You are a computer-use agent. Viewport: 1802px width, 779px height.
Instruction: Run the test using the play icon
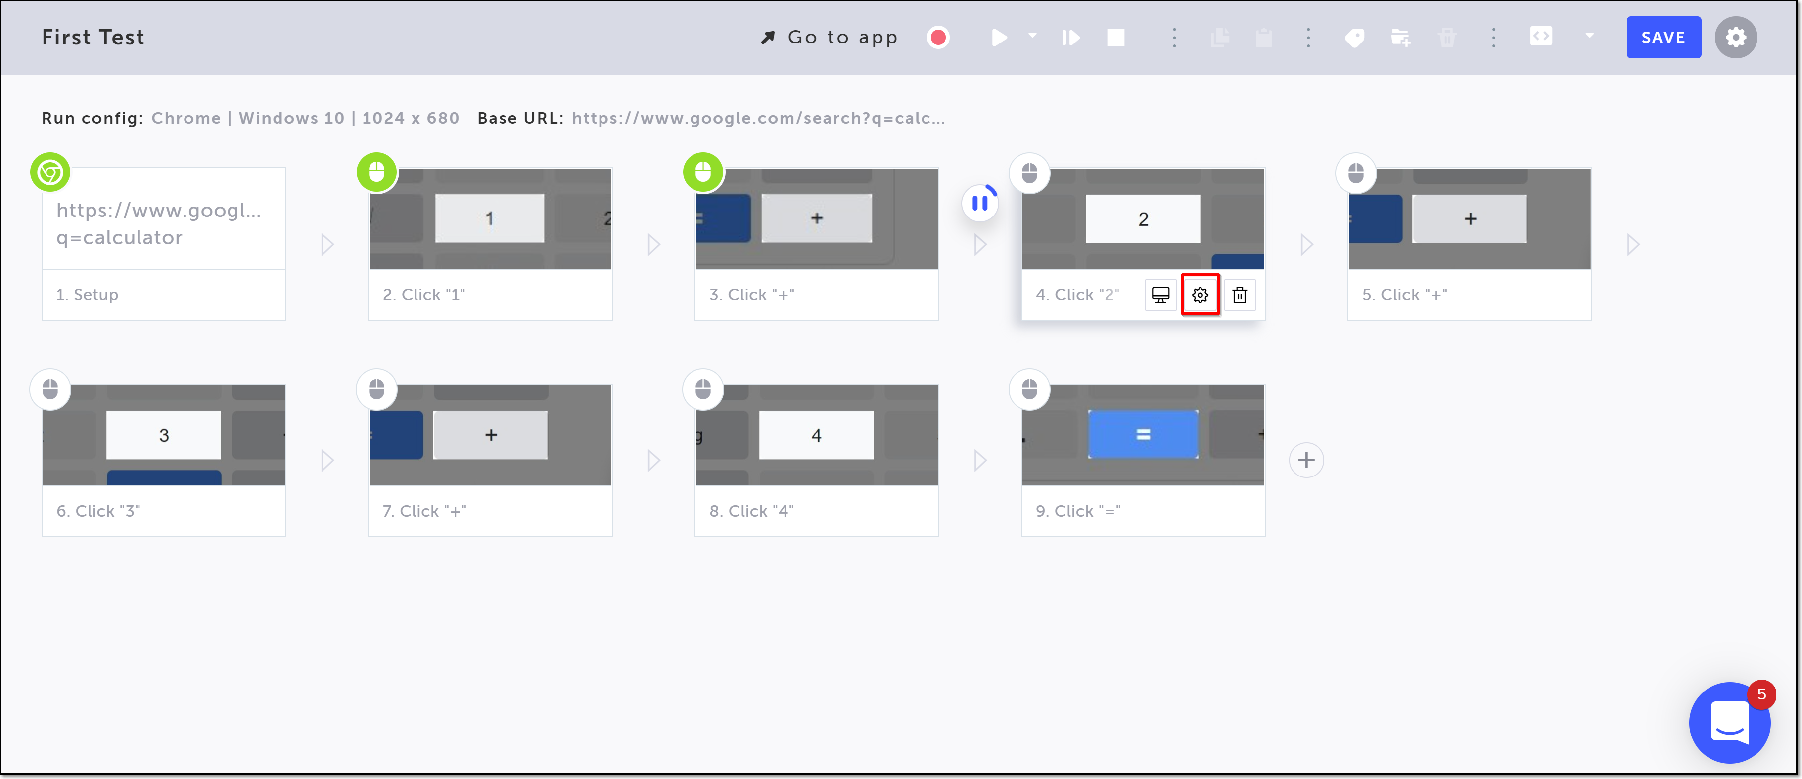tap(999, 37)
